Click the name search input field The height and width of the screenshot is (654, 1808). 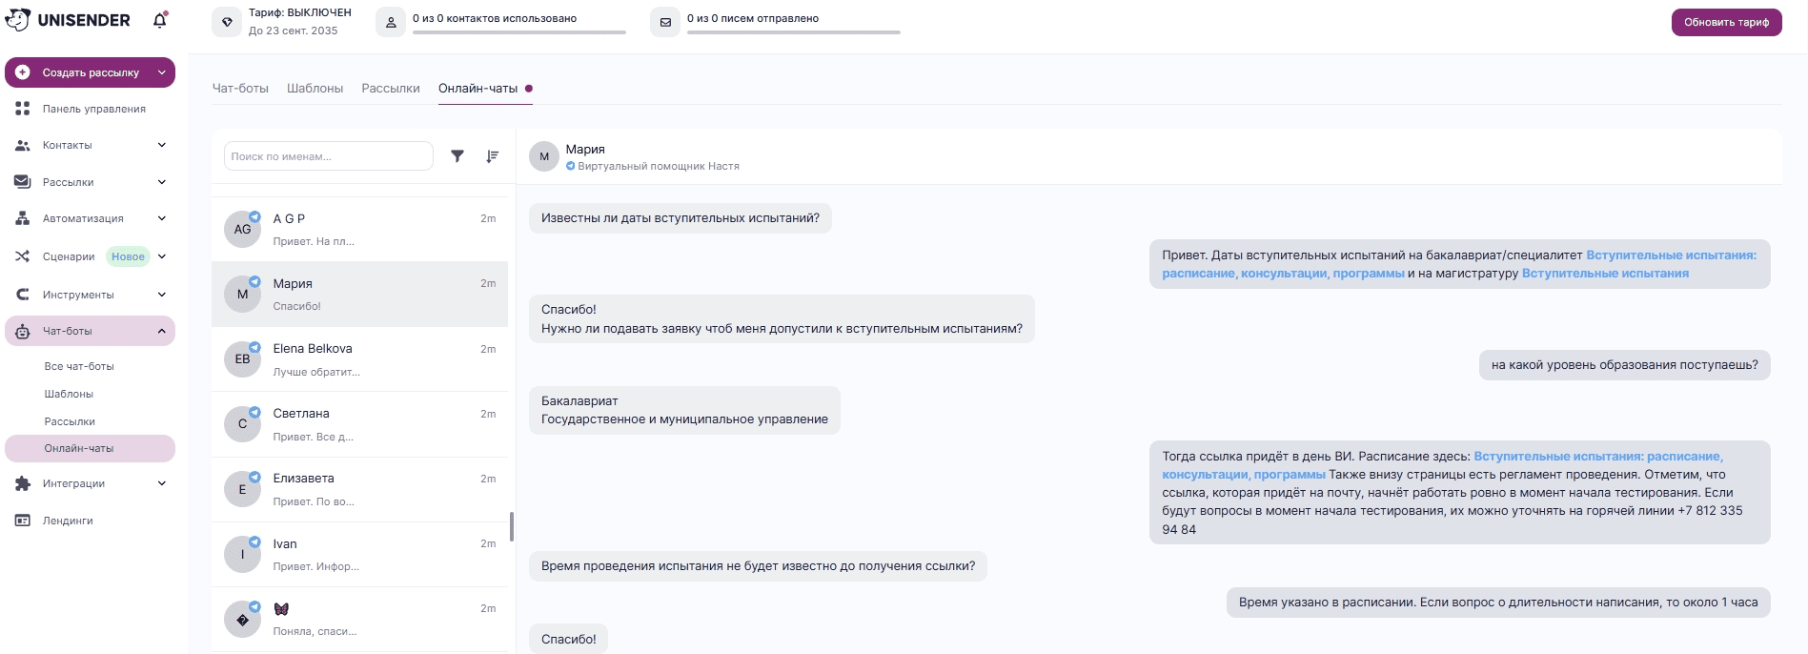328,156
